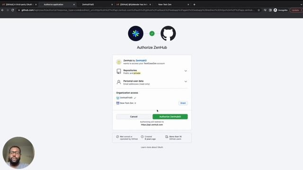303x170 pixels.
Task: Click the Organization access label
Action: [127, 93]
